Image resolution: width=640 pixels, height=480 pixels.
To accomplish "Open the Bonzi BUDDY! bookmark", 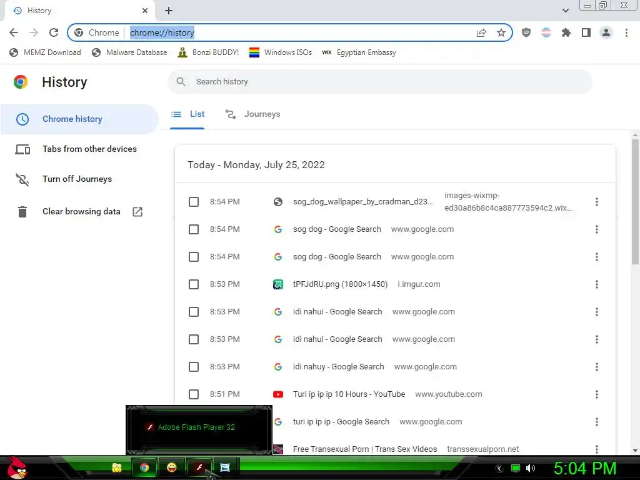I will tap(208, 52).
